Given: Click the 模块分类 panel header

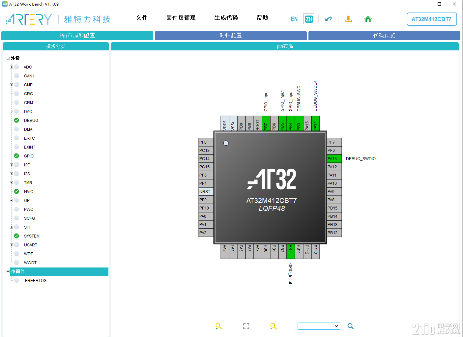Looking at the screenshot, I should (x=56, y=46).
